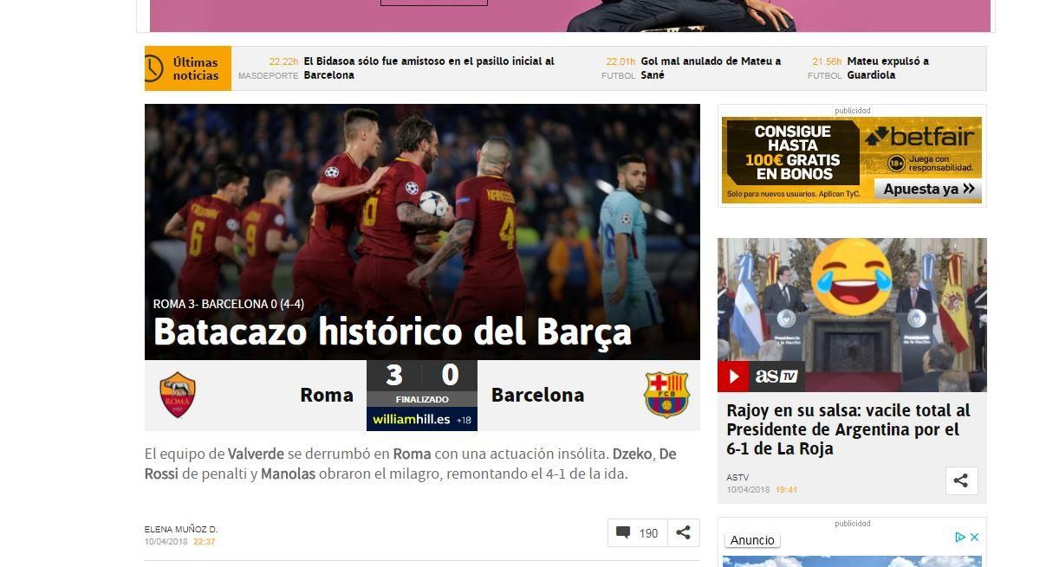Click the AdChoices triangle icon on the ad
Screen dimensions: 1059x567
click(959, 538)
